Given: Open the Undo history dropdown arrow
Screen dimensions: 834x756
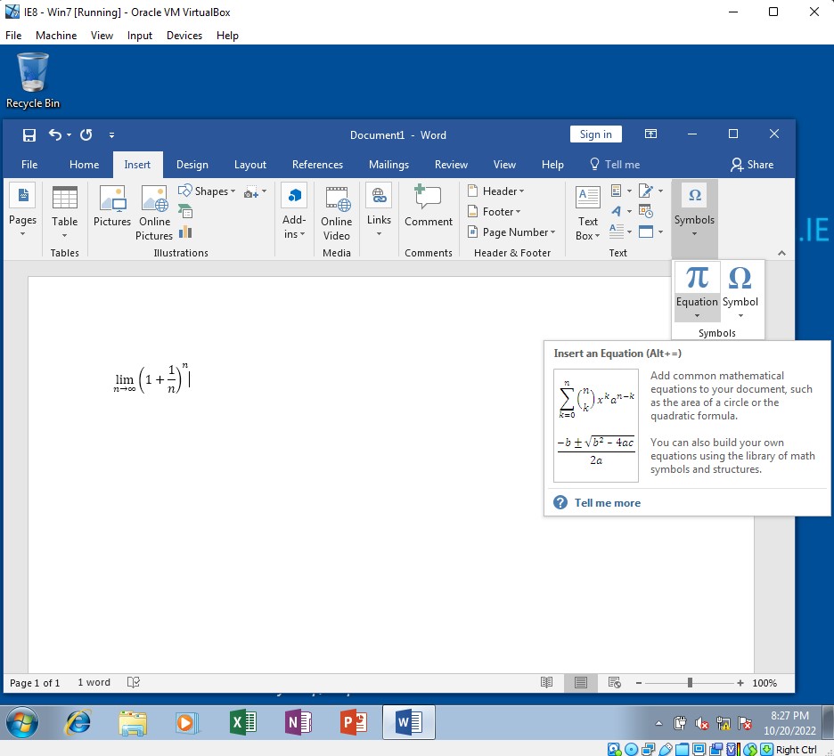Looking at the screenshot, I should pos(69,135).
